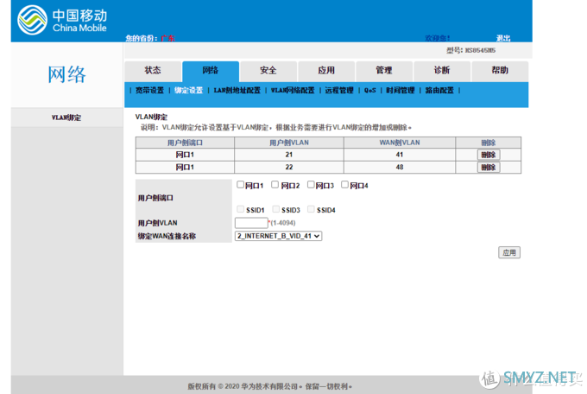
Task: Click the 广东 province text
Action: pyautogui.click(x=167, y=38)
